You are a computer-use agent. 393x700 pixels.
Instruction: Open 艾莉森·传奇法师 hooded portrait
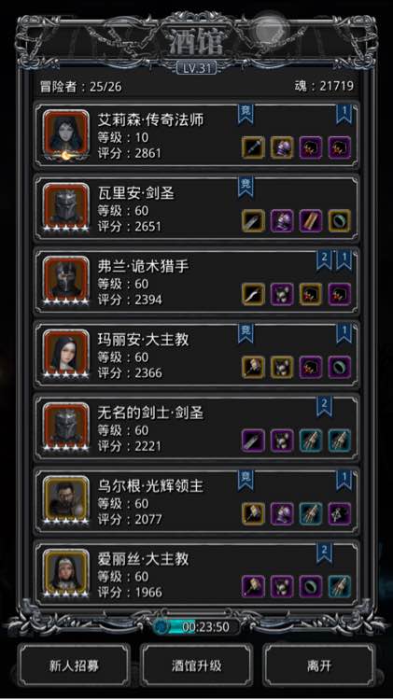coord(66,135)
